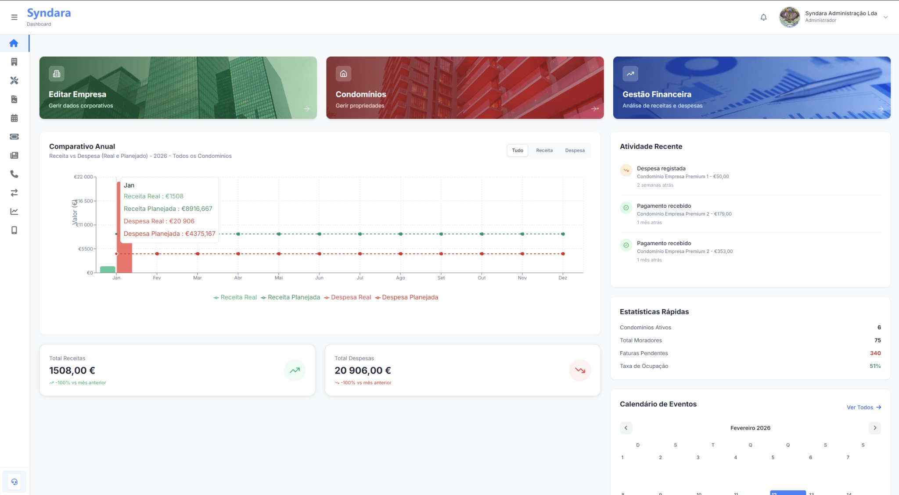Click the notification bell icon
The image size is (899, 495).
[x=763, y=17]
